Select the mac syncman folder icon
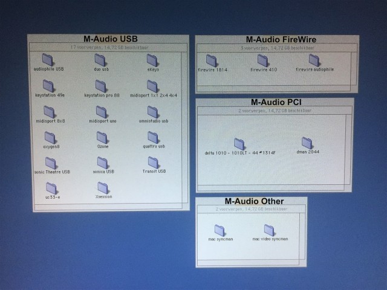This screenshot has height=290, width=387. (x=220, y=231)
